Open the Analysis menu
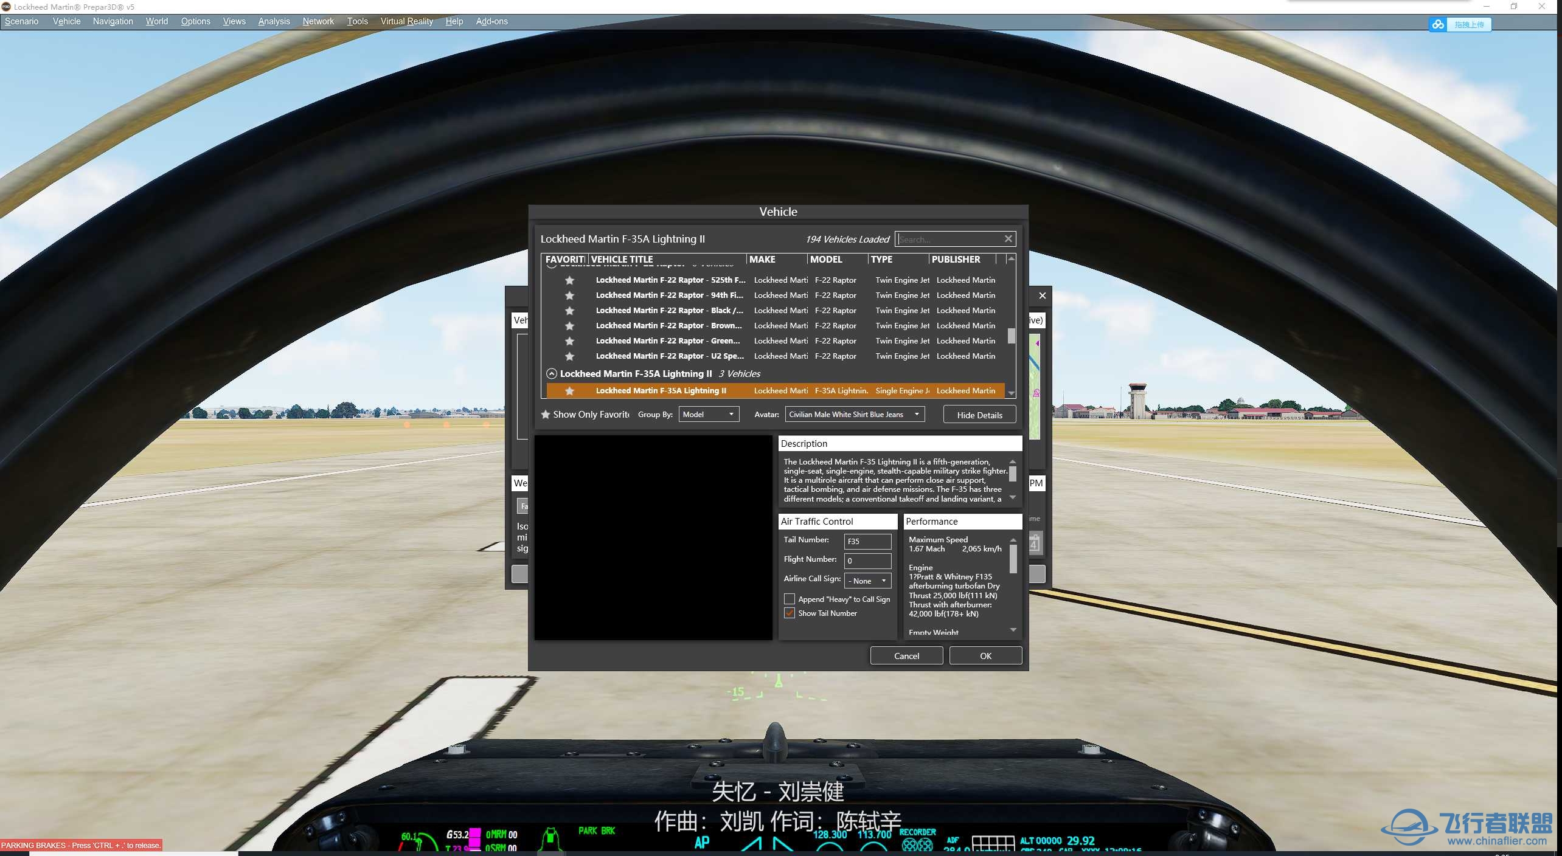Screen dimensions: 1562x856 point(274,21)
